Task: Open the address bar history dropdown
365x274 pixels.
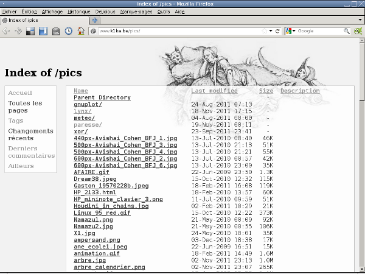Action: 271,31
